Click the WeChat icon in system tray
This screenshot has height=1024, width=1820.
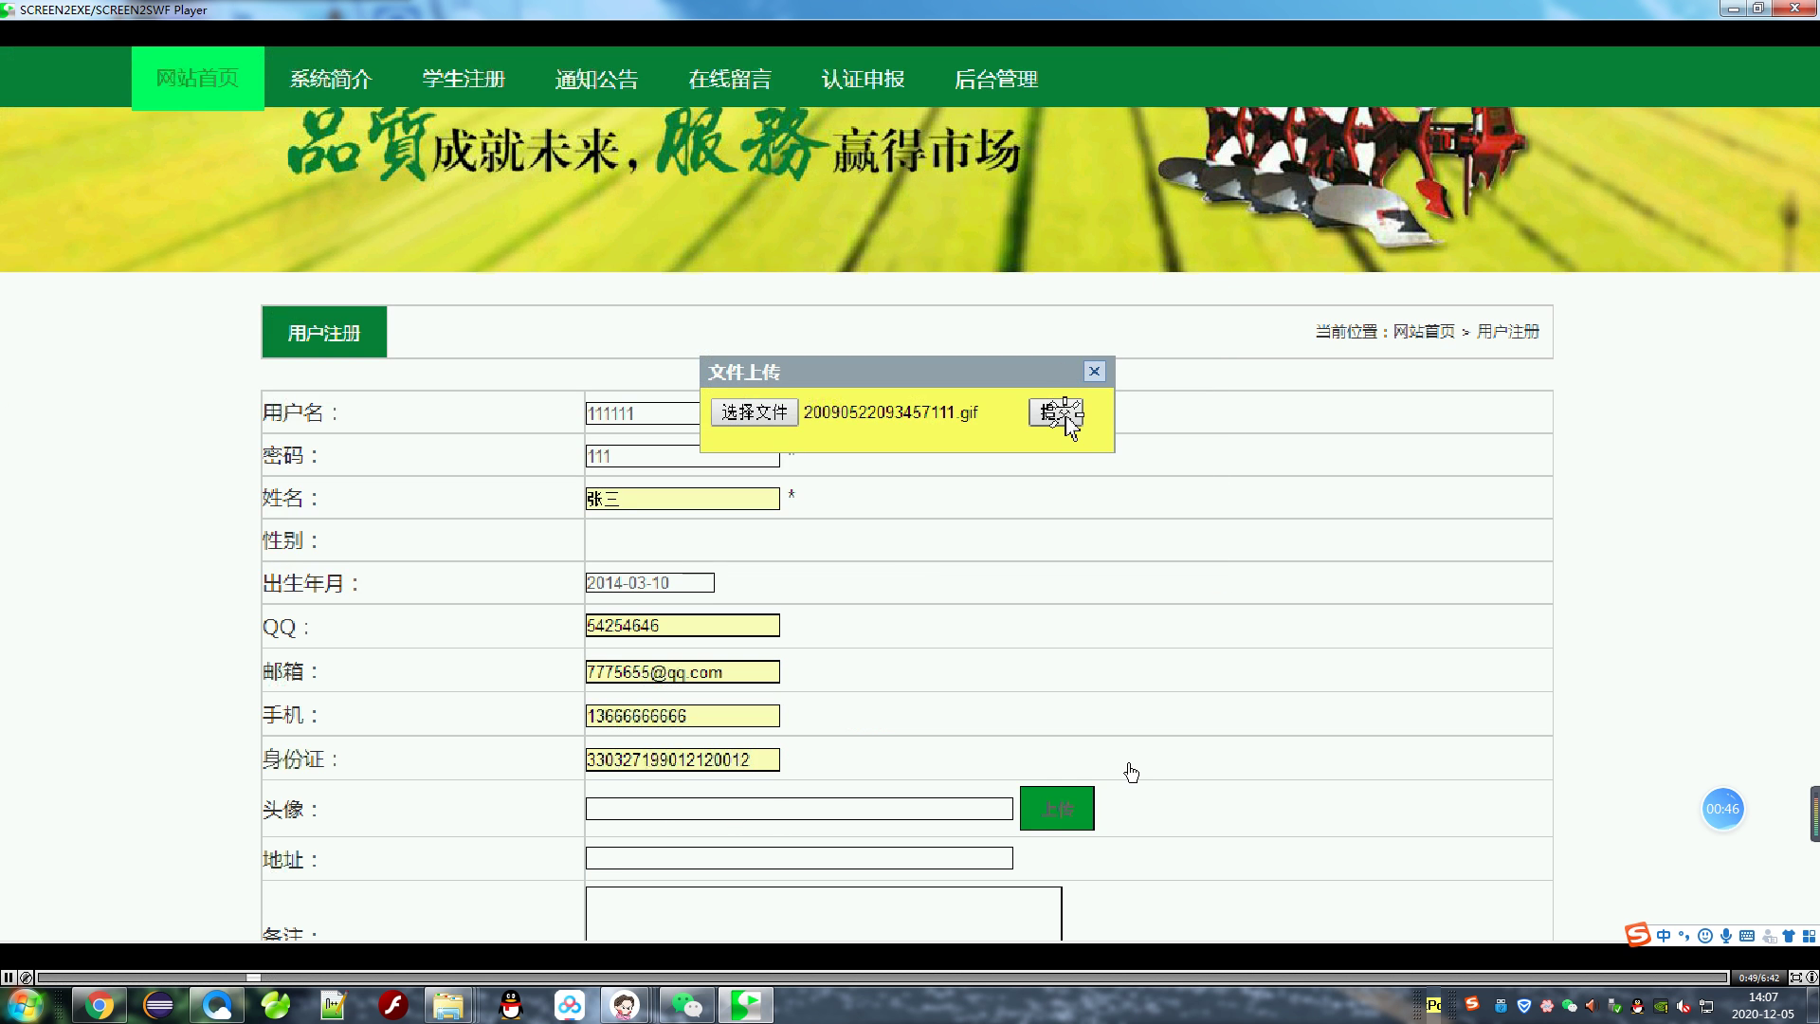1570,1006
